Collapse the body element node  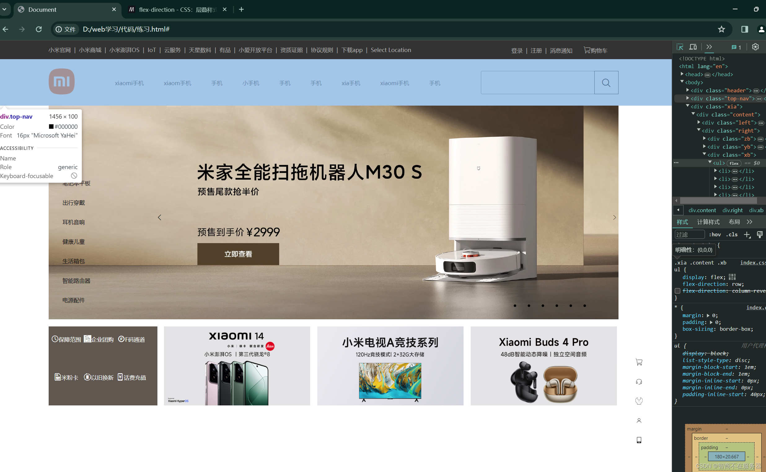coord(682,82)
